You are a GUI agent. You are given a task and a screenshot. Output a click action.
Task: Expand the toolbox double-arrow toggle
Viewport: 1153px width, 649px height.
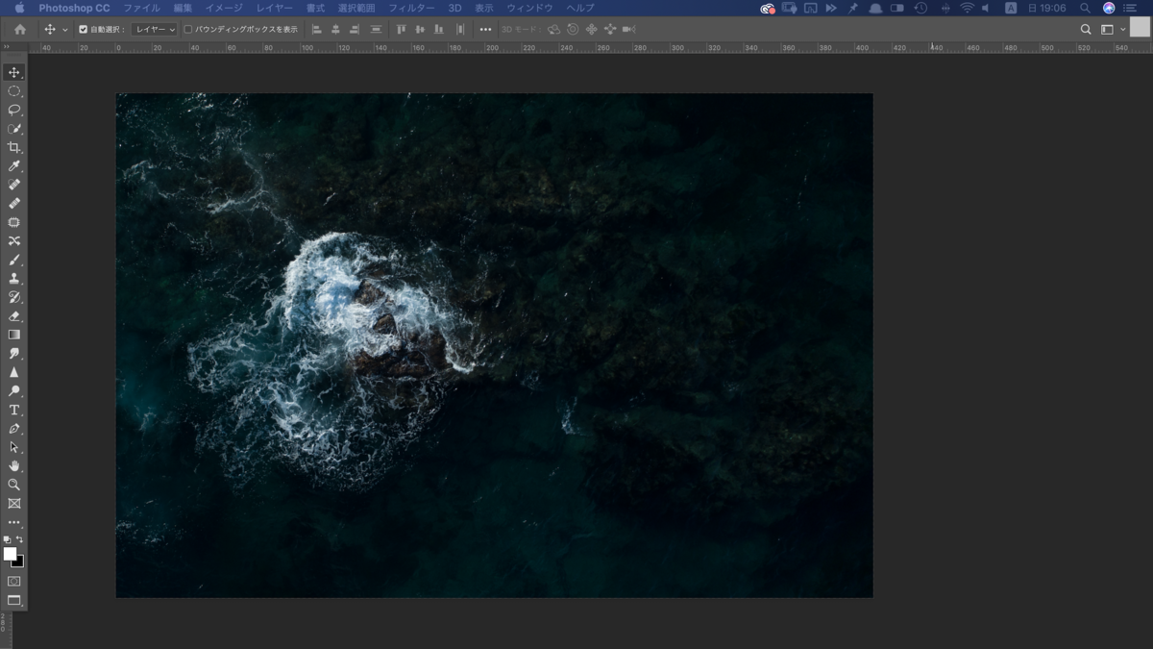pos(7,46)
